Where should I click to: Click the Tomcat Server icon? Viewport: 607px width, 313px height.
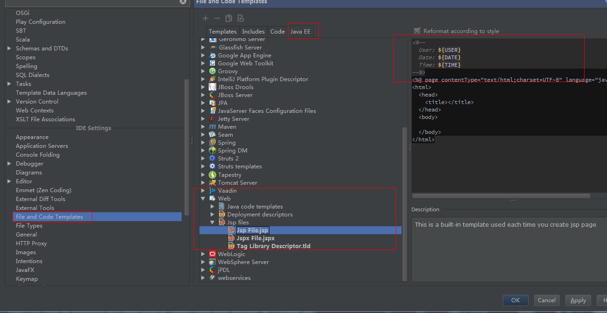[212, 182]
